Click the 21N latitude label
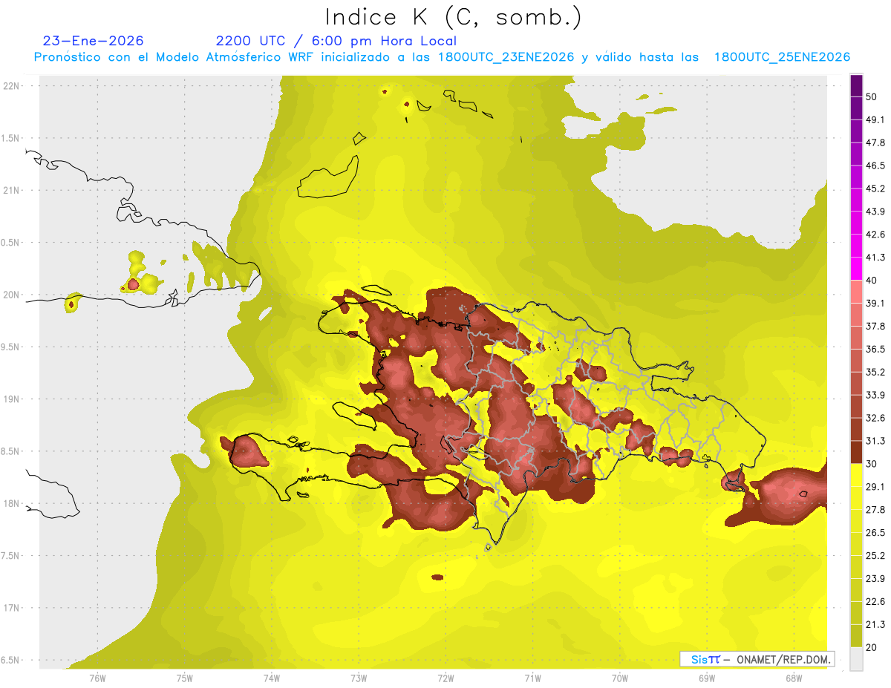 (11, 190)
